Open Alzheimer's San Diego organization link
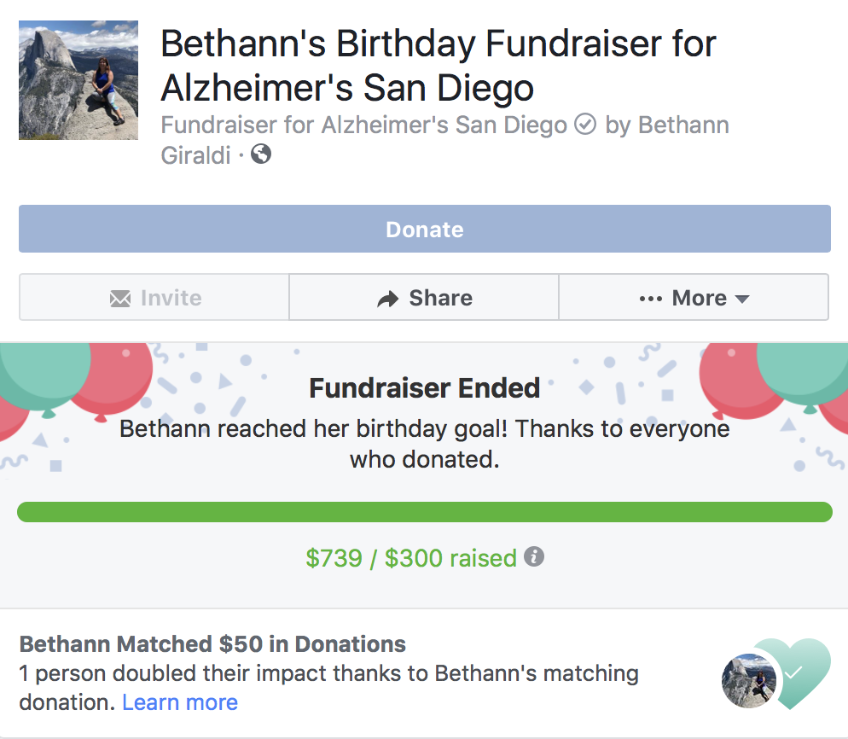The image size is (848, 739). pos(444,125)
